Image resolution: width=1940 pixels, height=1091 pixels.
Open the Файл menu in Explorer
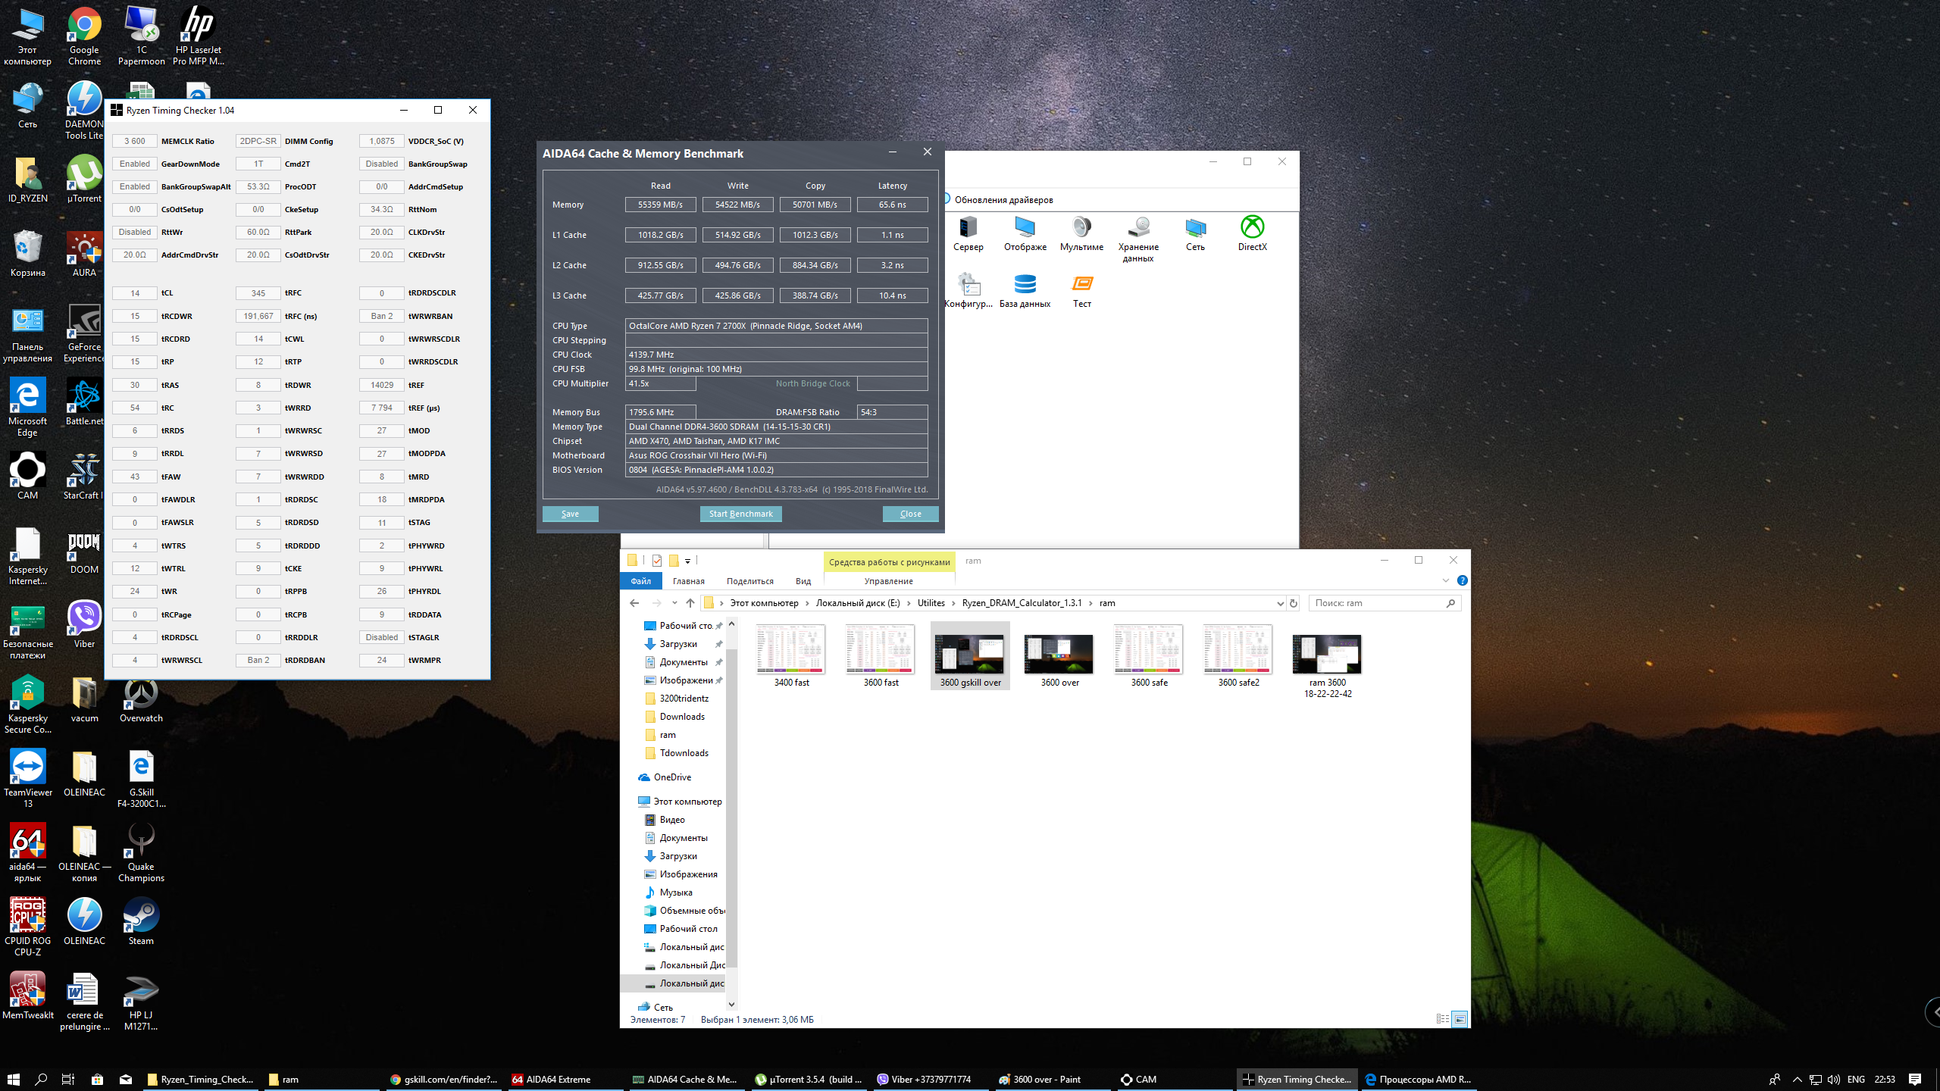click(640, 581)
